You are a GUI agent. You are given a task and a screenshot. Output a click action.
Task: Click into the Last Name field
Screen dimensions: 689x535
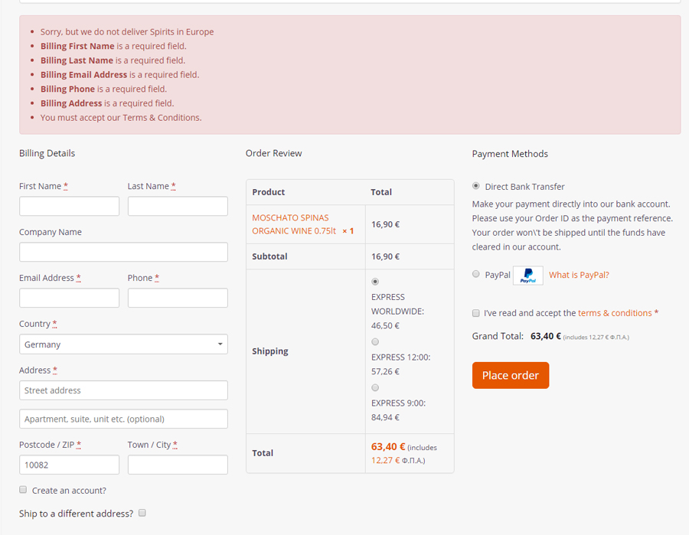(178, 207)
